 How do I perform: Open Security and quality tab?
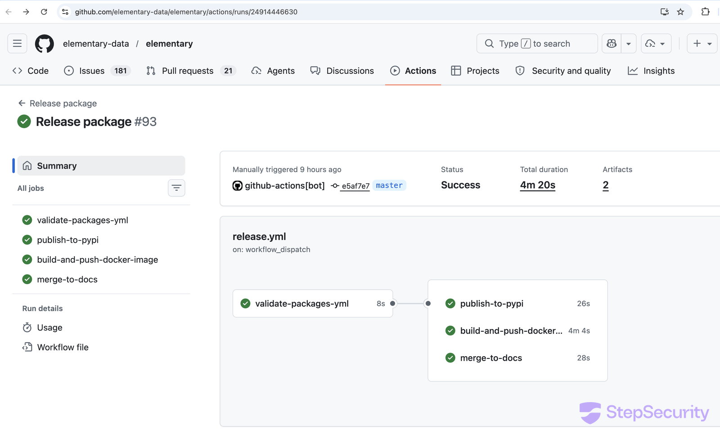pyautogui.click(x=563, y=71)
